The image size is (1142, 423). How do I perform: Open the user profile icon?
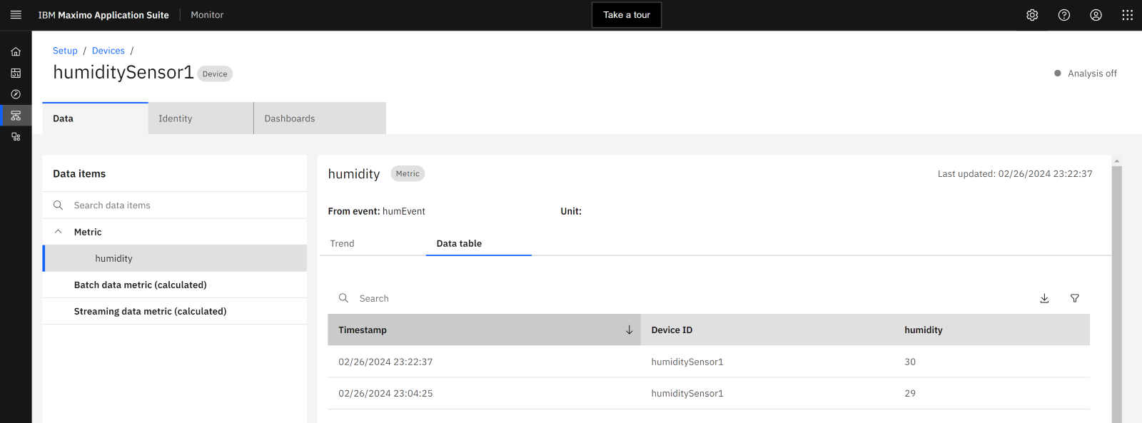click(x=1096, y=15)
